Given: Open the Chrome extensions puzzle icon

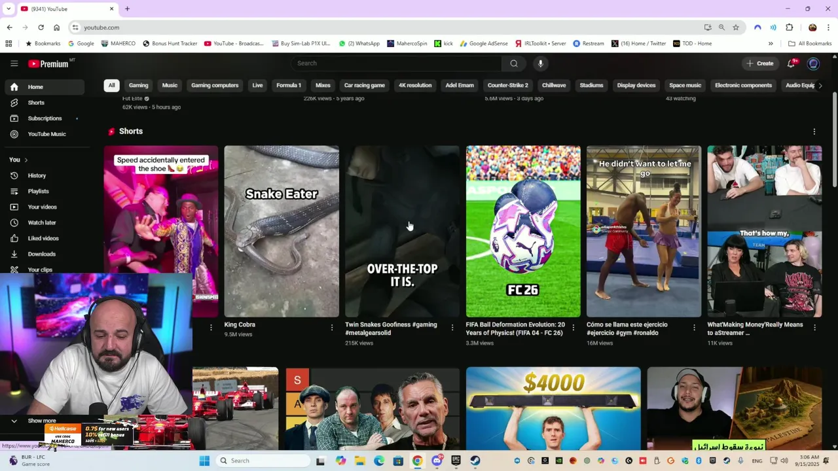Looking at the screenshot, I should [x=789, y=27].
